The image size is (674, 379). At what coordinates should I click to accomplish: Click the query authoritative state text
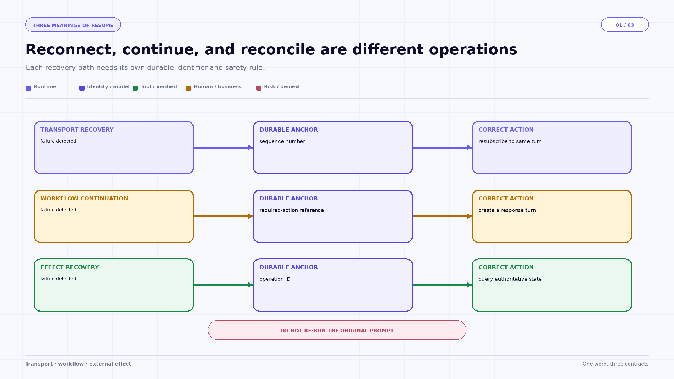[x=510, y=279]
